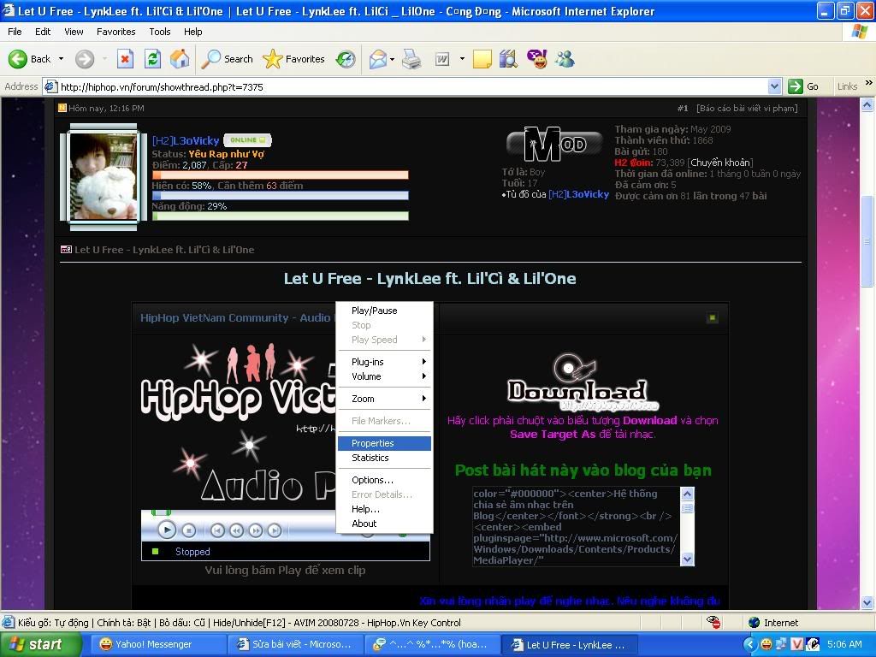Open the Back button history dropdown
Screen dimensions: 876x657
[x=61, y=59]
